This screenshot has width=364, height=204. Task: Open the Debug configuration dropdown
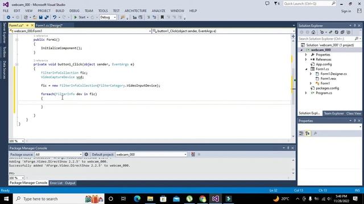[108, 18]
